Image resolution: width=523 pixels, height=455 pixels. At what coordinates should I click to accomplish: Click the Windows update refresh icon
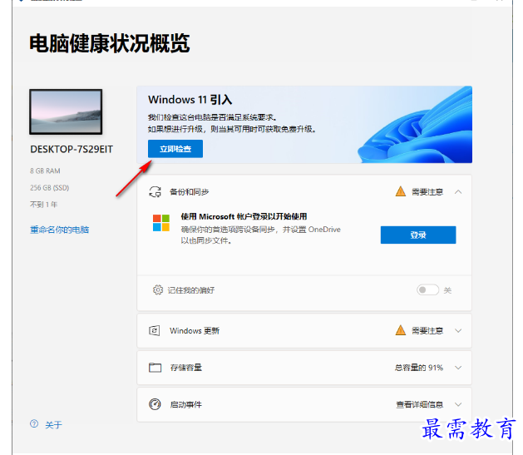coord(154,330)
